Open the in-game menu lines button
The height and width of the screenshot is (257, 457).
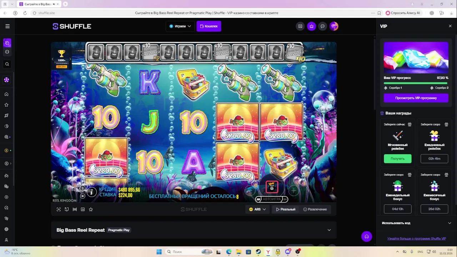tap(82, 188)
